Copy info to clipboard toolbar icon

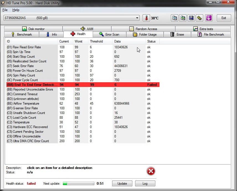tap(175, 18)
